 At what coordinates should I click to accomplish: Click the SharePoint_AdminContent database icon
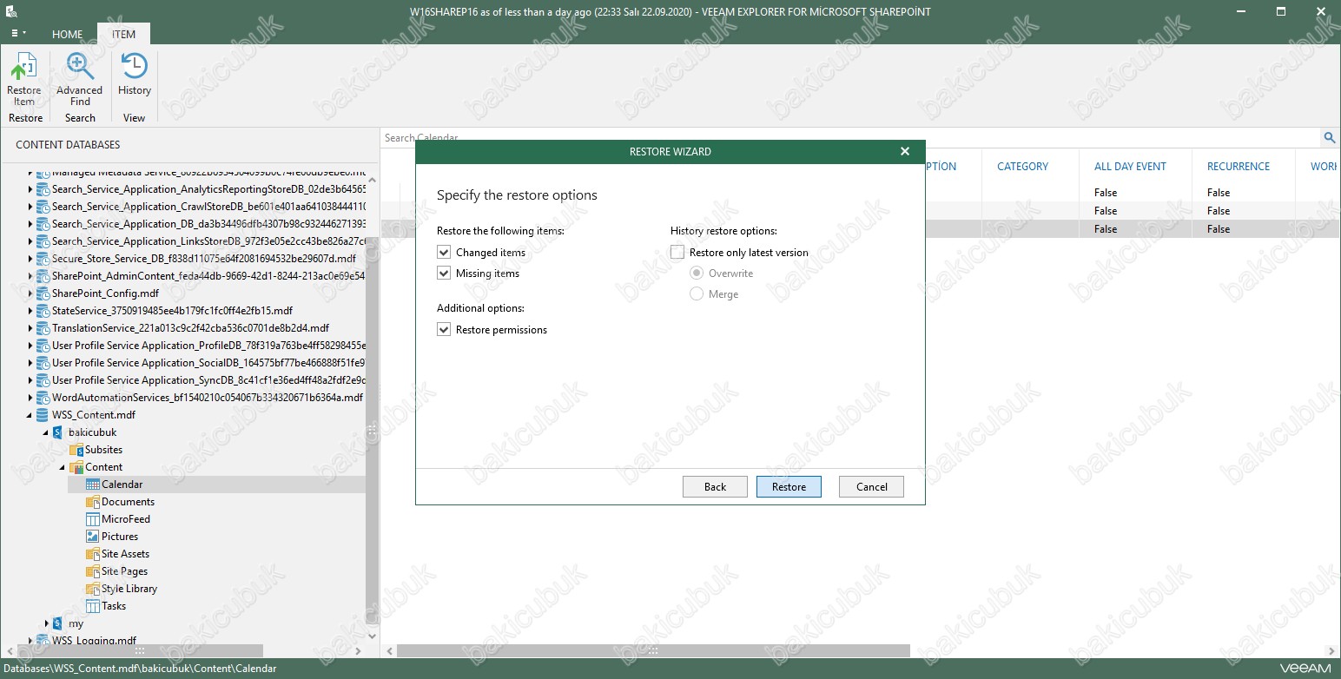tap(43, 276)
